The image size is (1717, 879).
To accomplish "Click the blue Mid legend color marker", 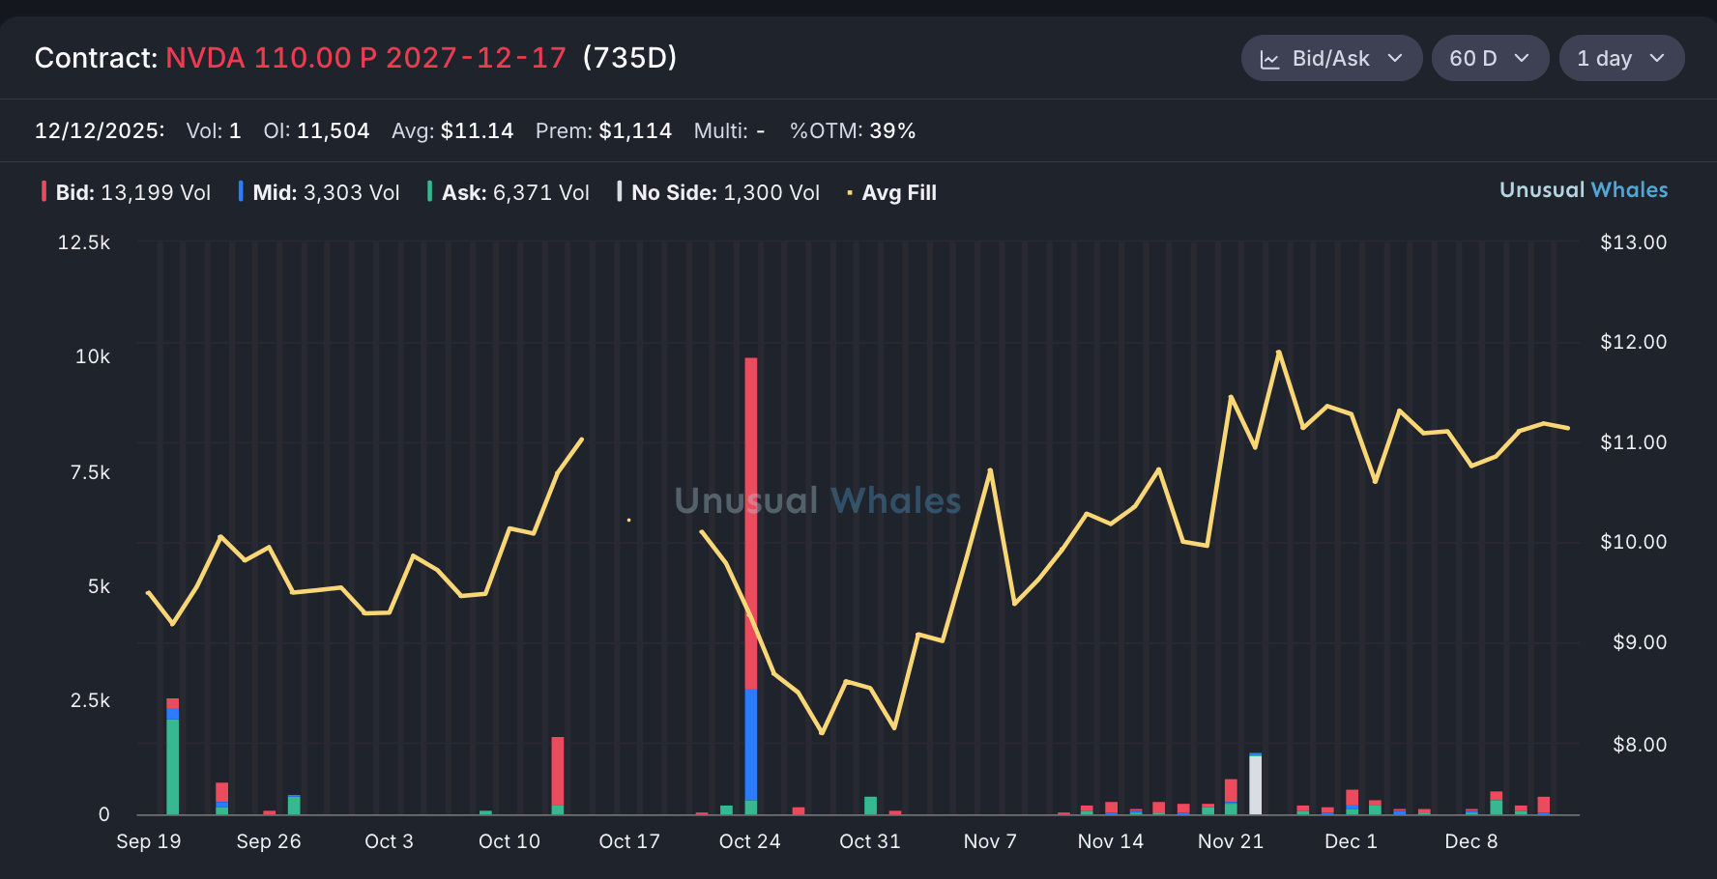I will point(241,191).
